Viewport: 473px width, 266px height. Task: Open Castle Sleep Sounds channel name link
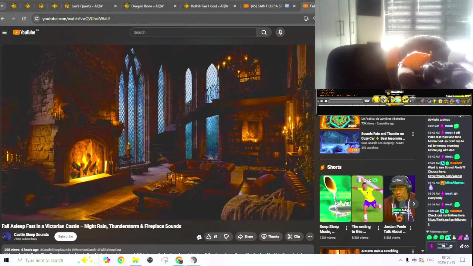(31, 235)
